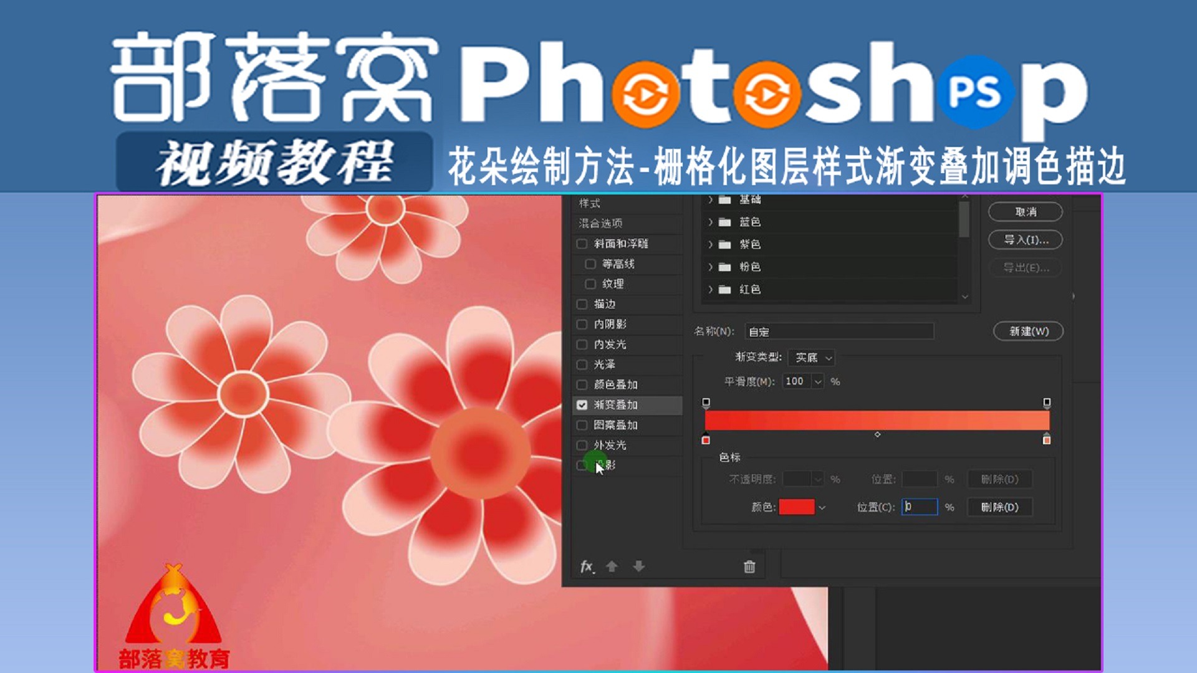The height and width of the screenshot is (673, 1197).
Task: Open the 粉色 gradient folder icon
Action: coord(724,267)
